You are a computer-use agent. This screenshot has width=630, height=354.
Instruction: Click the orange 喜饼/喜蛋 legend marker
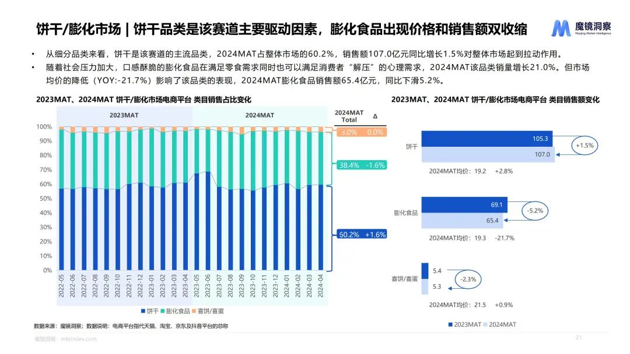[x=193, y=311]
